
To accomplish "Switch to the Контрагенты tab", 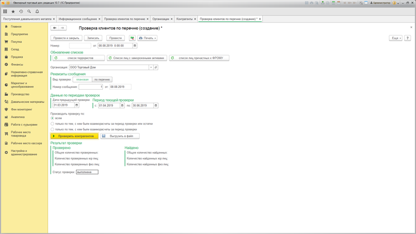I will [x=184, y=19].
